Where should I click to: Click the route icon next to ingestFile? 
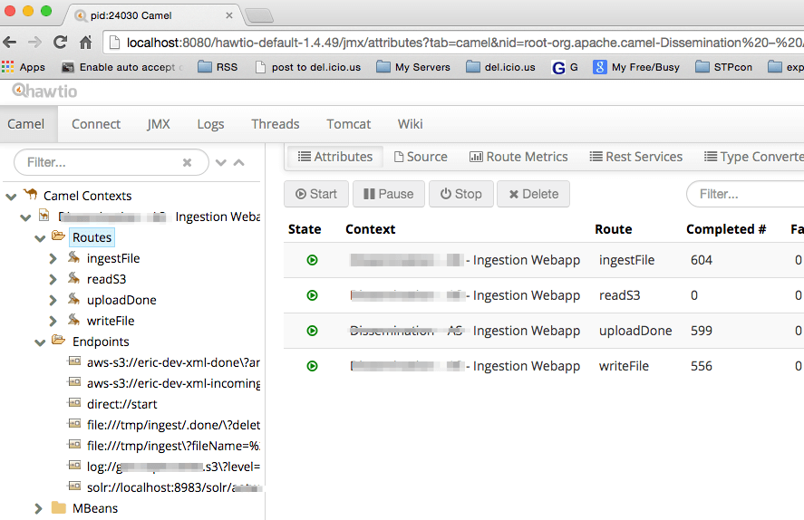tap(73, 257)
